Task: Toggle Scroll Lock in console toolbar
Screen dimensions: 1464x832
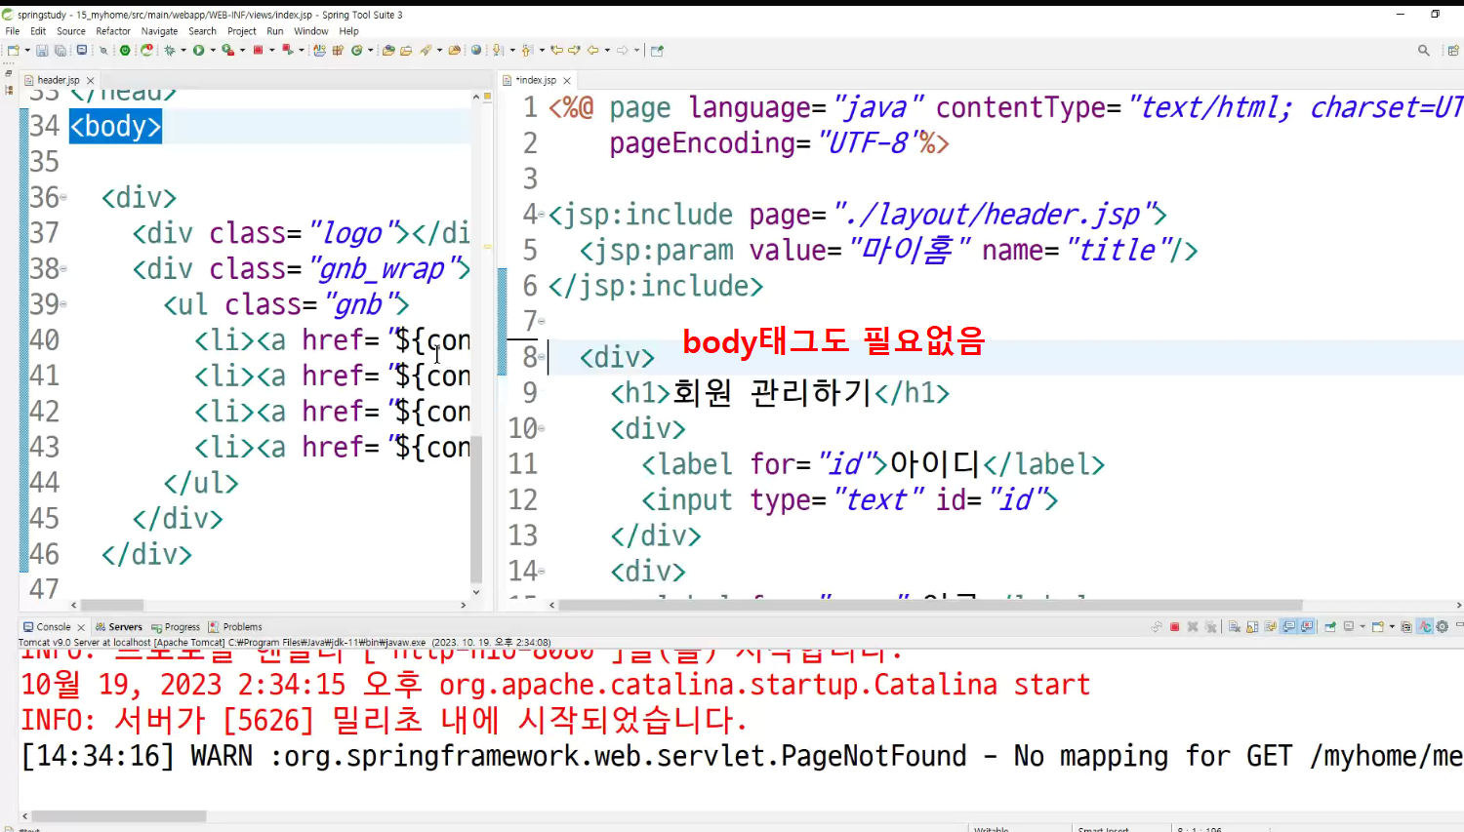Action: (x=1252, y=627)
